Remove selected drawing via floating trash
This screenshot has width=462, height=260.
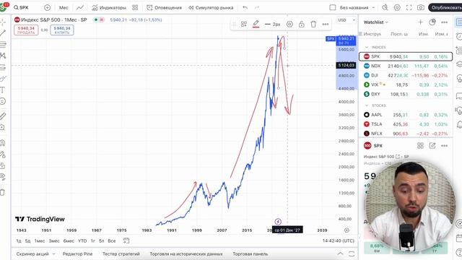tap(313, 24)
